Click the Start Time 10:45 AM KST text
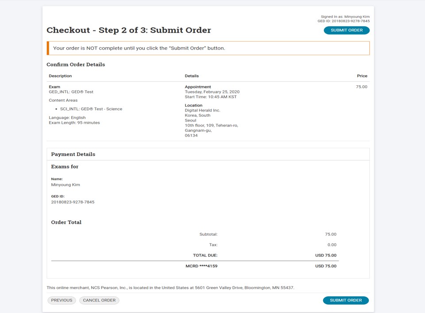Viewport: 425px width, 313px height. (x=211, y=97)
